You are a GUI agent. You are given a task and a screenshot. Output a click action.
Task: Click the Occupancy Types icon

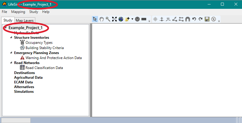(x=22, y=42)
